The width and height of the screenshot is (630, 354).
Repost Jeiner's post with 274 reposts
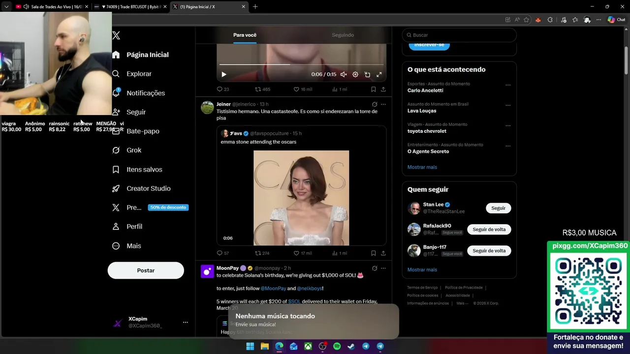(262, 253)
